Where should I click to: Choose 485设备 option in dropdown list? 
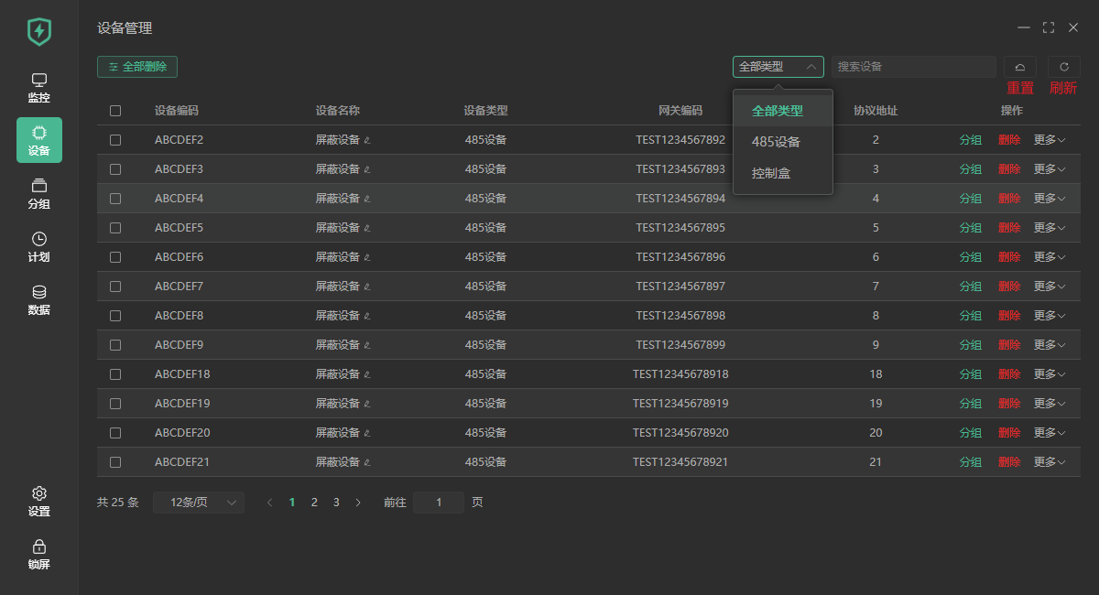(783, 142)
